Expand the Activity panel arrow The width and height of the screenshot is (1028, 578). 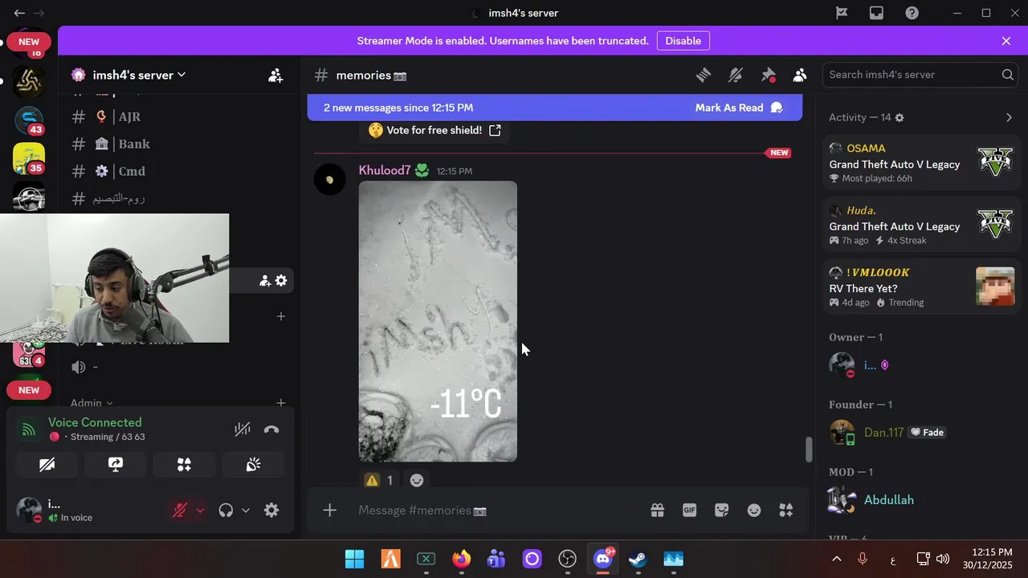1009,117
